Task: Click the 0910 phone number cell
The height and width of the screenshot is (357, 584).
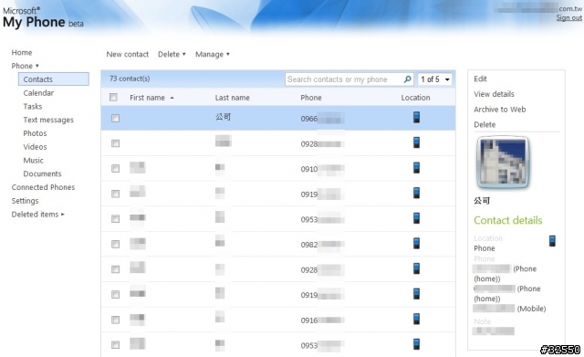Action: pos(322,169)
